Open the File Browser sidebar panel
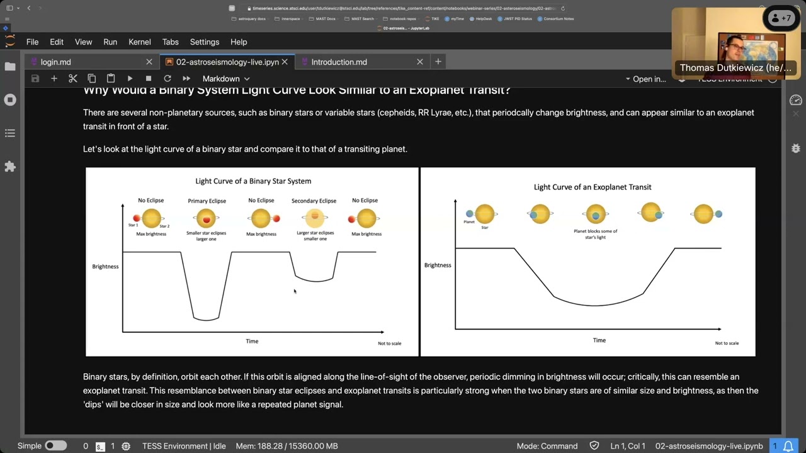Image resolution: width=806 pixels, height=453 pixels. coord(10,67)
